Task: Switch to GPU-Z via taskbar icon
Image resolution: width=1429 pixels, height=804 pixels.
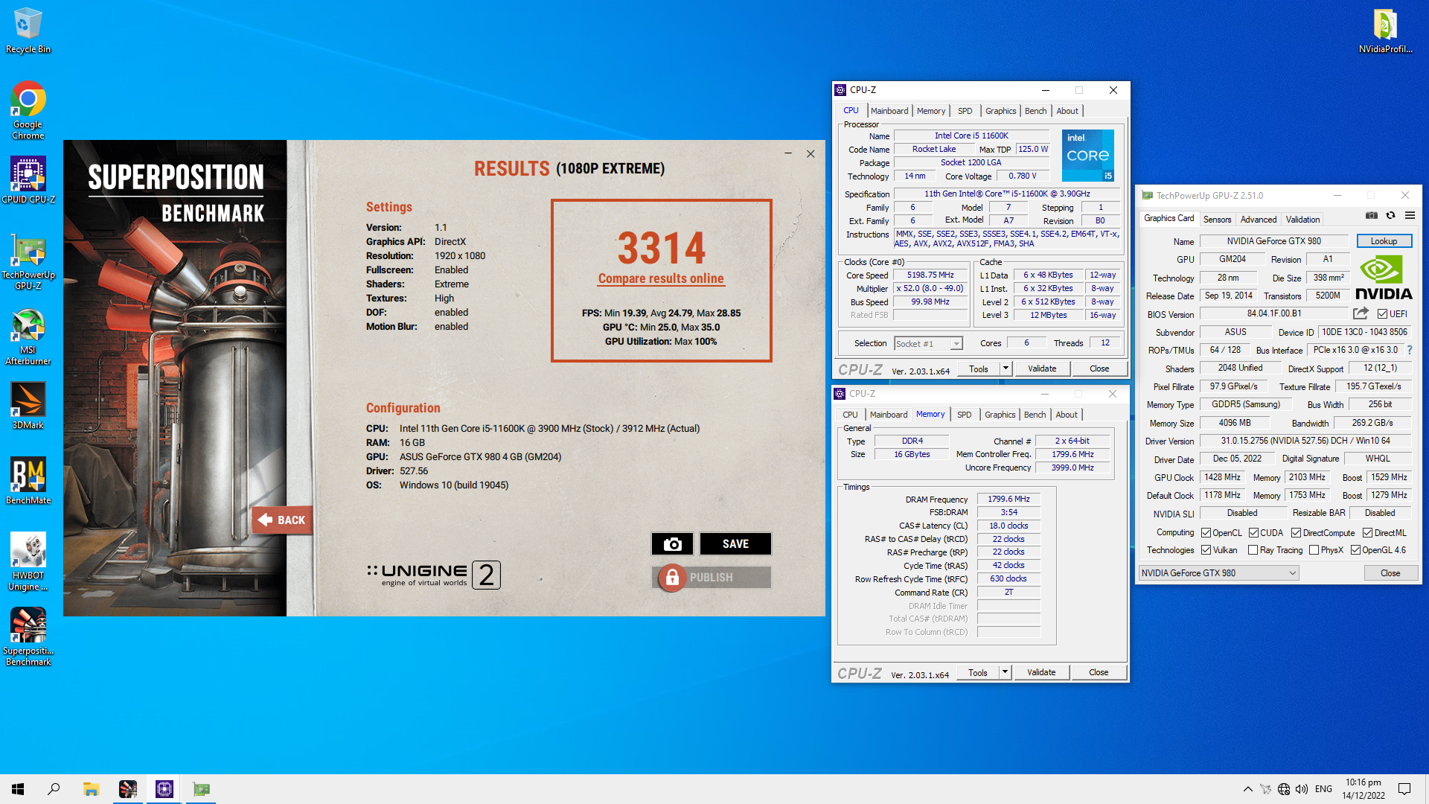Action: [201, 789]
